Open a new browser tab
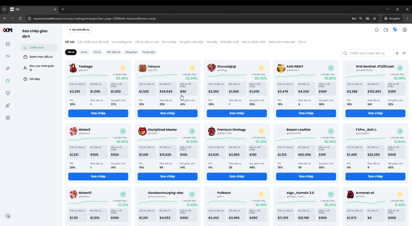This screenshot has height=226, width=412. tap(63, 9)
